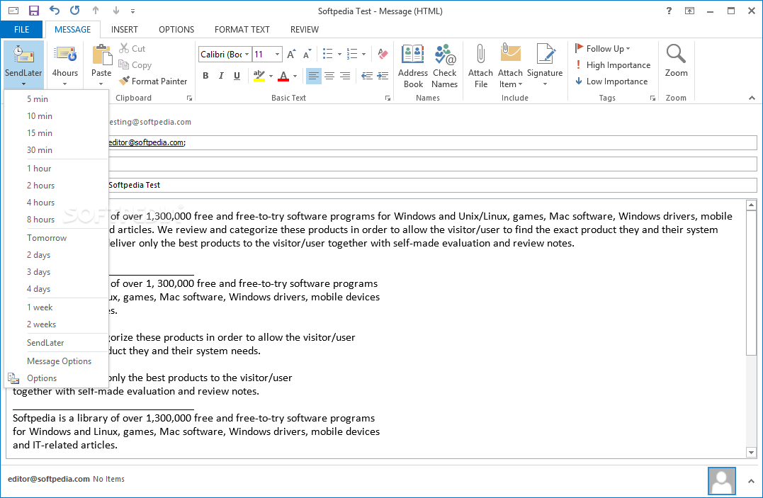Go to previous item with up arrow
Viewport: 763px width, 498px height.
(96, 11)
